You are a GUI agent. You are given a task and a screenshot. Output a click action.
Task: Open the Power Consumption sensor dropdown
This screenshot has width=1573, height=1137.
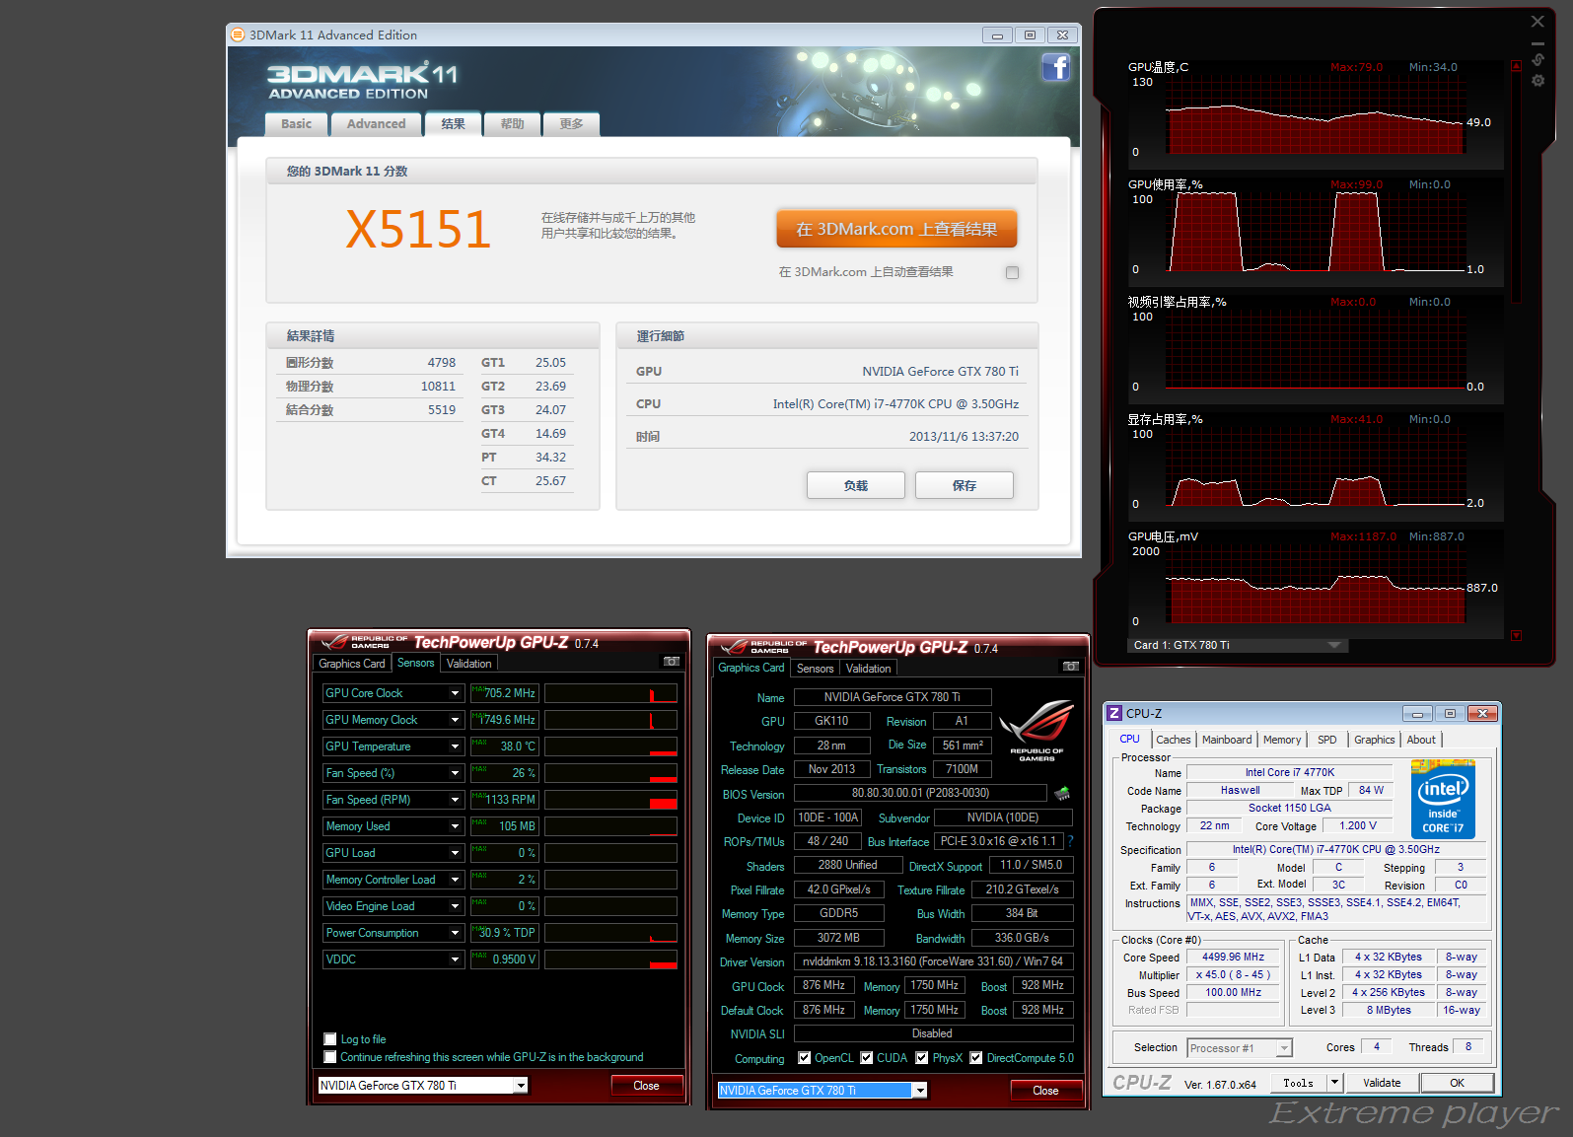click(x=455, y=933)
